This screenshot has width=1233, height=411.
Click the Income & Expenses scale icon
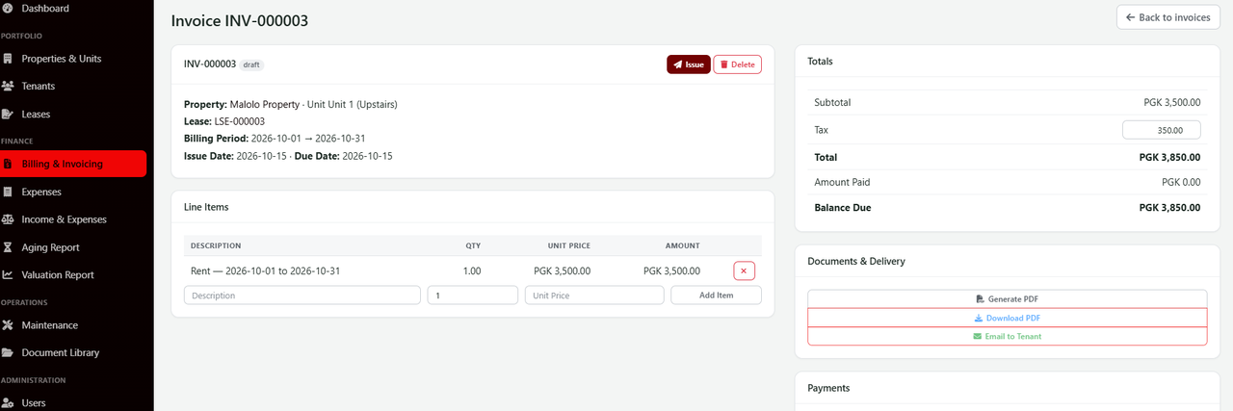click(8, 219)
